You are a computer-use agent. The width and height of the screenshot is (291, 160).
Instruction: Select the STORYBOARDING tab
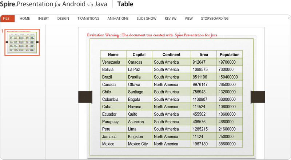pos(215,19)
